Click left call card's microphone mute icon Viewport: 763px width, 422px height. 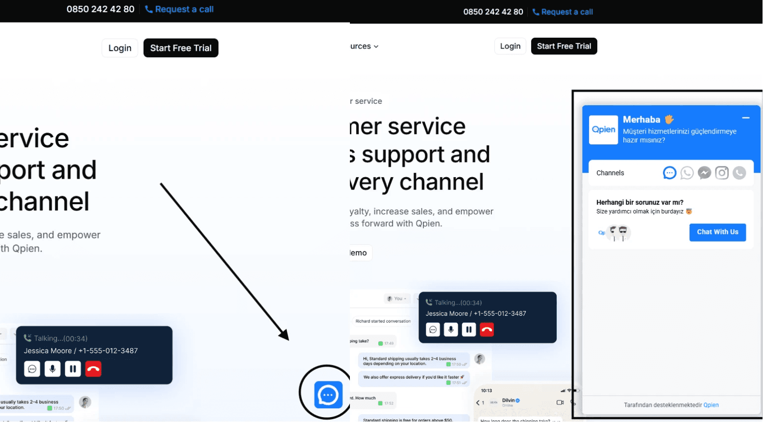[52, 369]
